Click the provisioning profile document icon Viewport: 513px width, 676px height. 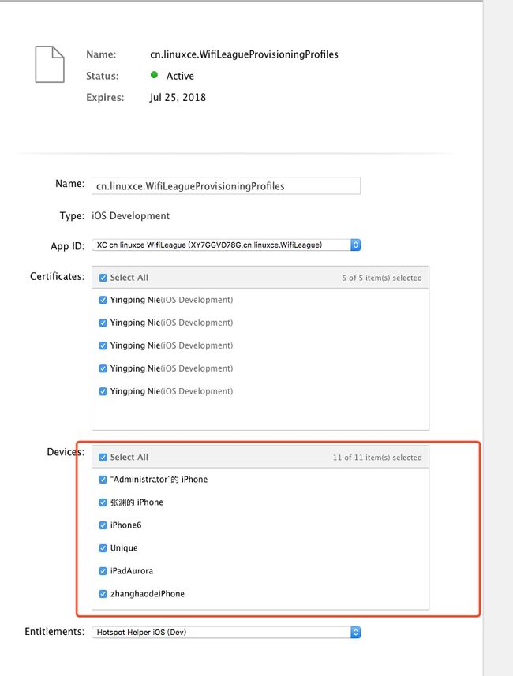[50, 64]
